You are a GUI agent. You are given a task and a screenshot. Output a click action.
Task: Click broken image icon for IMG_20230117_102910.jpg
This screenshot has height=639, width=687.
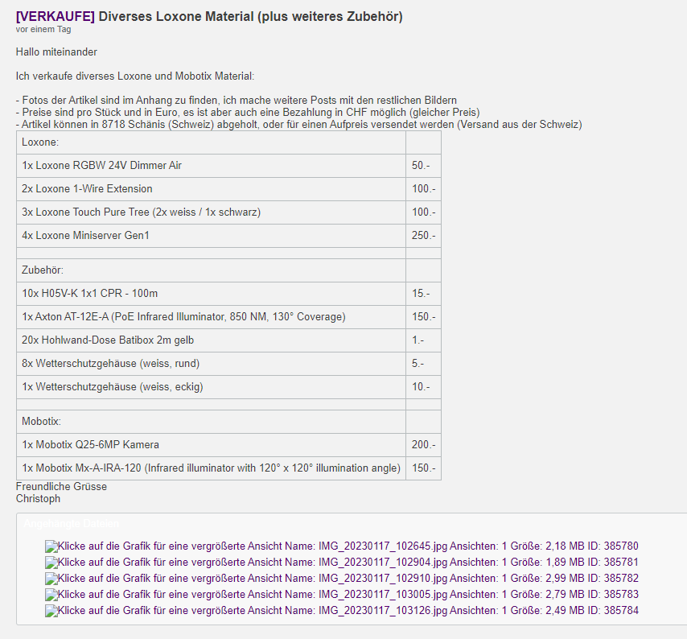pos(51,579)
